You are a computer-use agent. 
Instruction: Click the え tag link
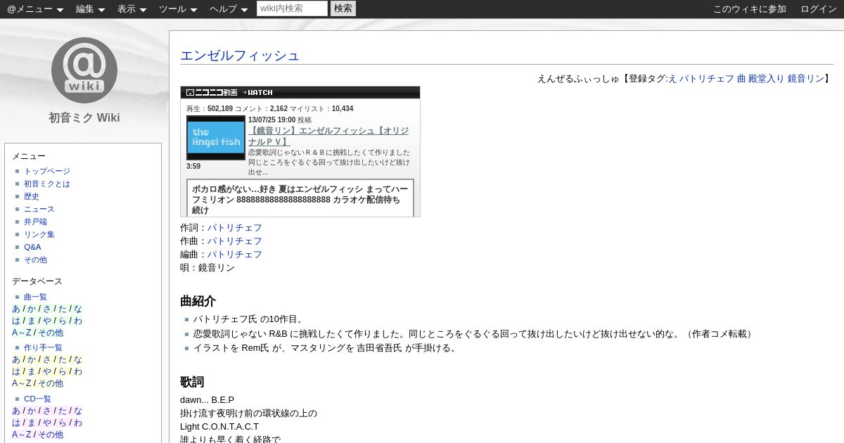coord(672,79)
